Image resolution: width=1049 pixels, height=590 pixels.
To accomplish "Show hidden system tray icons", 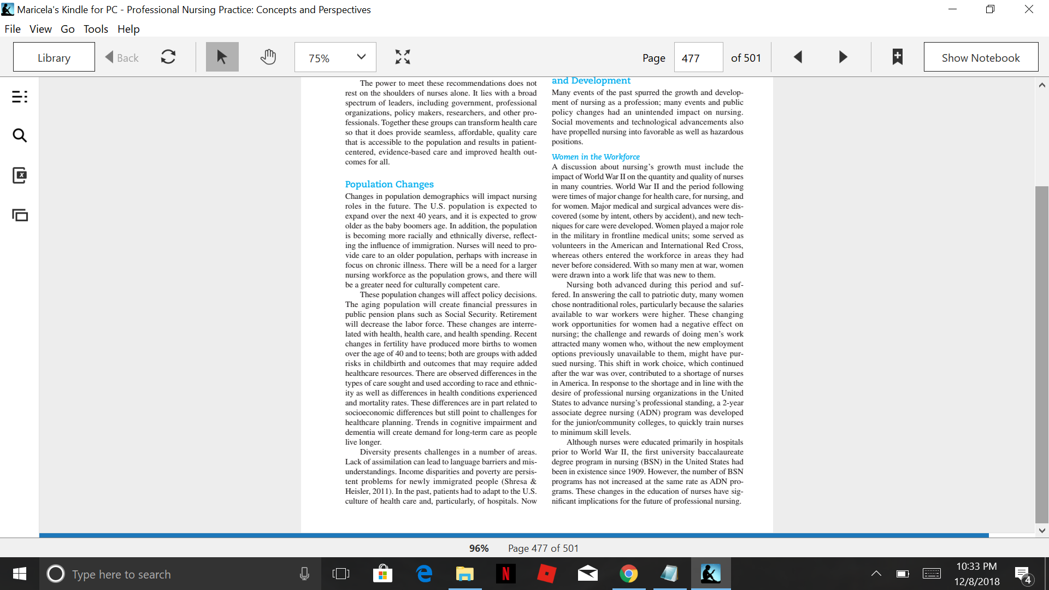I will pyautogui.click(x=876, y=574).
